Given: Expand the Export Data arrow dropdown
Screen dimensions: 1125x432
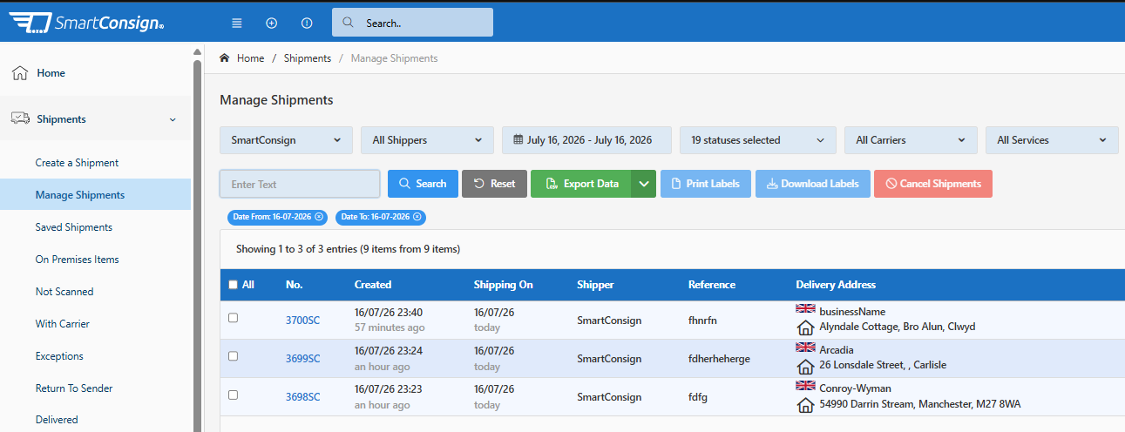Looking at the screenshot, I should click(x=644, y=184).
